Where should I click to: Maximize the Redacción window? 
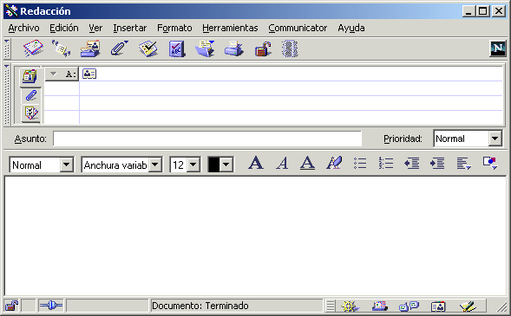[x=482, y=11]
